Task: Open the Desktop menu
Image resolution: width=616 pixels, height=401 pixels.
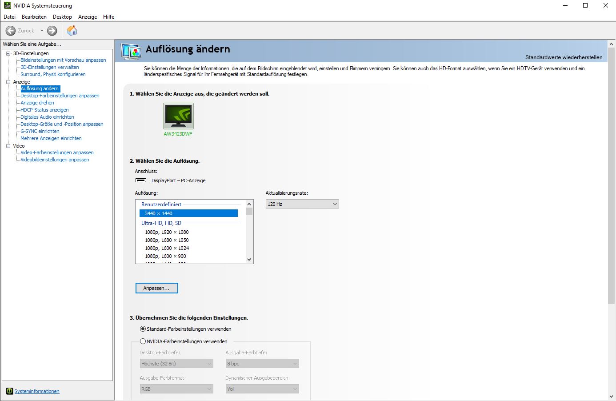Action: click(x=62, y=17)
